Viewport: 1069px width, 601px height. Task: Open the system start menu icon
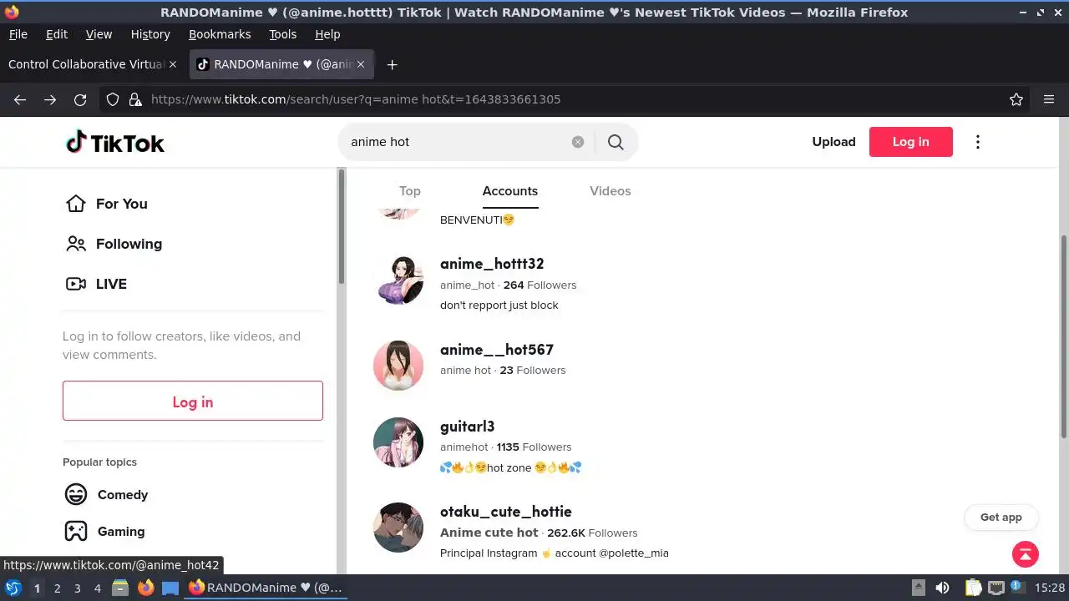13,588
